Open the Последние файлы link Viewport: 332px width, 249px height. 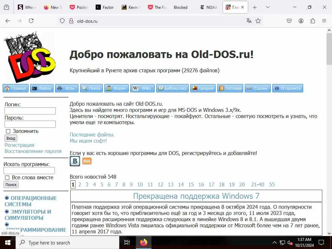[x=92, y=135]
